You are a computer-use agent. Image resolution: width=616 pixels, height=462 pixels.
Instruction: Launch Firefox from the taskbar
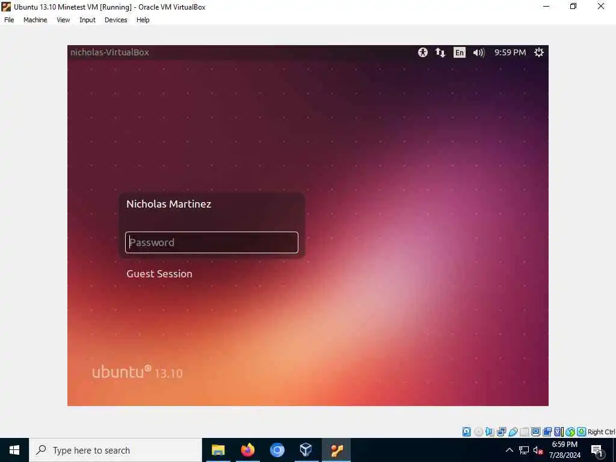[247, 450]
